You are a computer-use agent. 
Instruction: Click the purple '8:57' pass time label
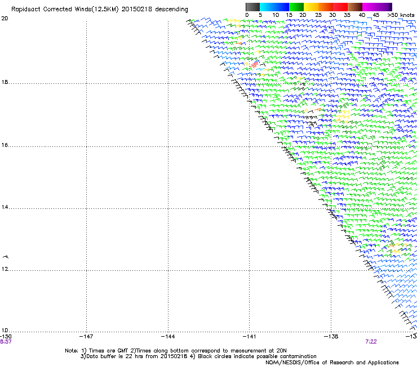point(6,342)
